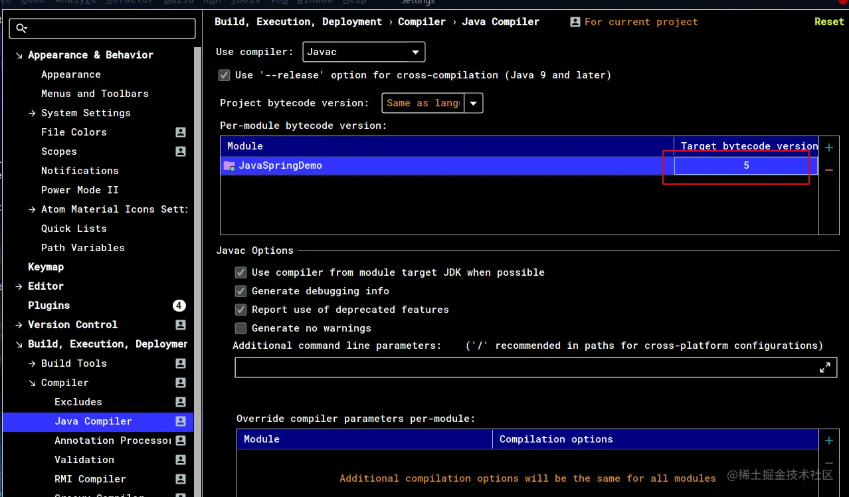
Task: Select Scopes in the settings tree
Action: [59, 151]
